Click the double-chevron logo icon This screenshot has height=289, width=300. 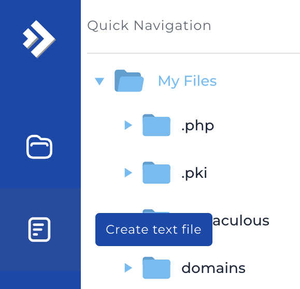[39, 39]
